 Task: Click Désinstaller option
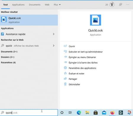74,85
